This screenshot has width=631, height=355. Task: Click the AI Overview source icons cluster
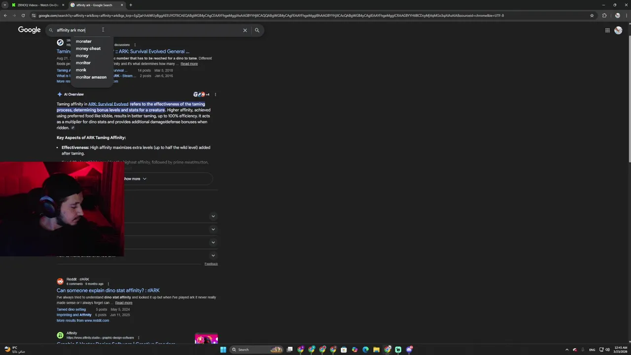[201, 94]
